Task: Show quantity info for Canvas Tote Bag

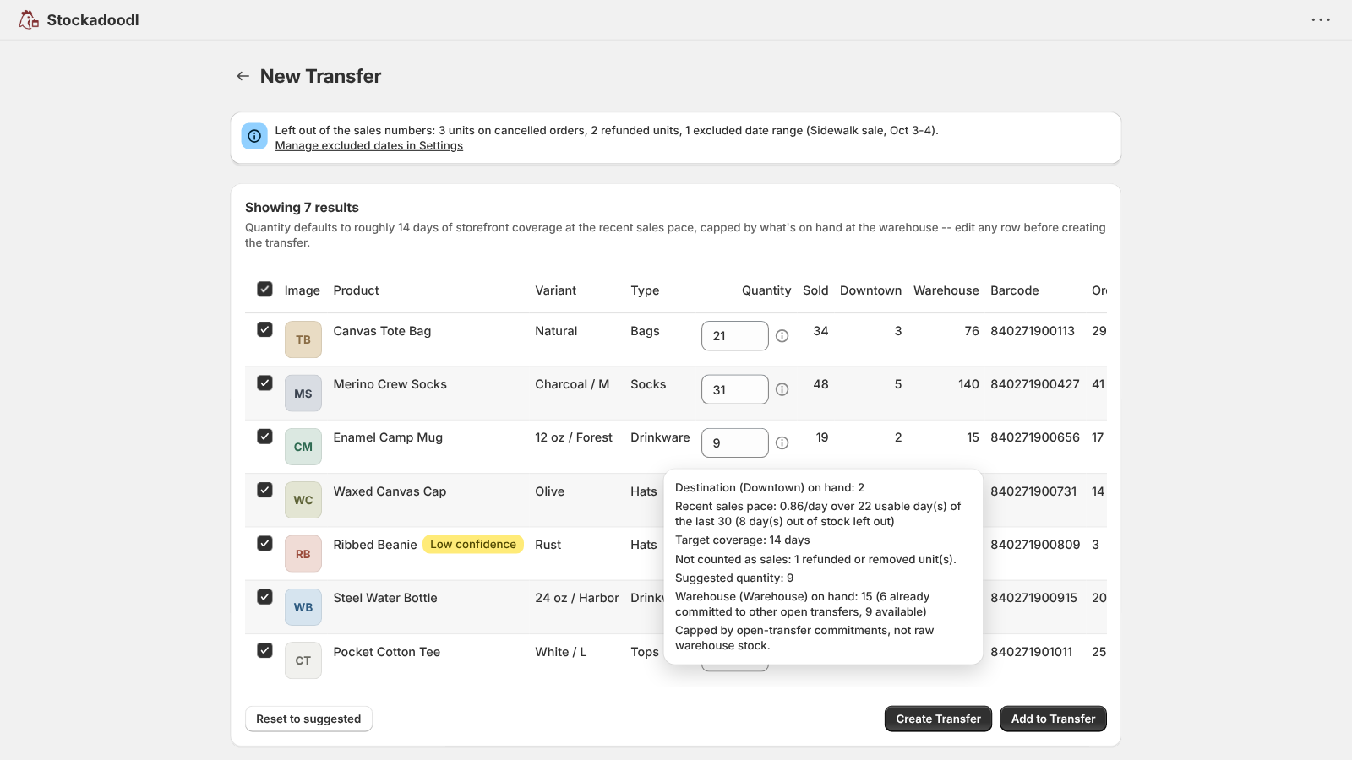Action: [x=782, y=336]
